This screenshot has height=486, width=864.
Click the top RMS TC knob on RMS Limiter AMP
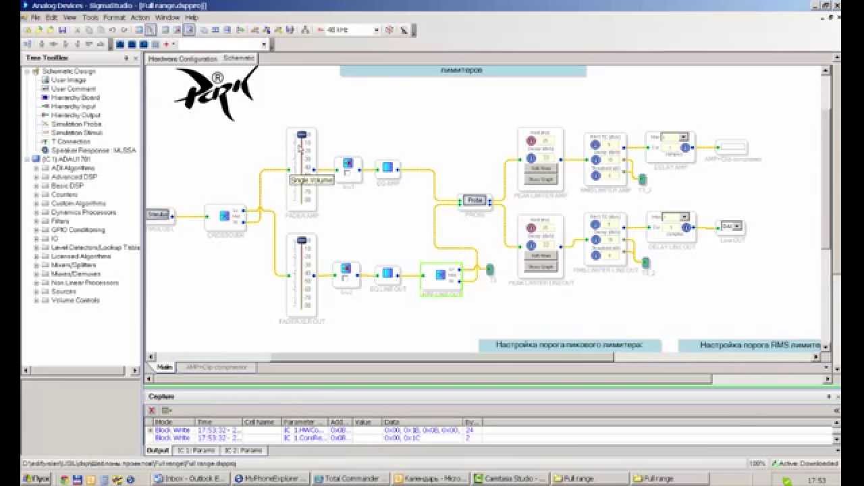click(x=595, y=144)
